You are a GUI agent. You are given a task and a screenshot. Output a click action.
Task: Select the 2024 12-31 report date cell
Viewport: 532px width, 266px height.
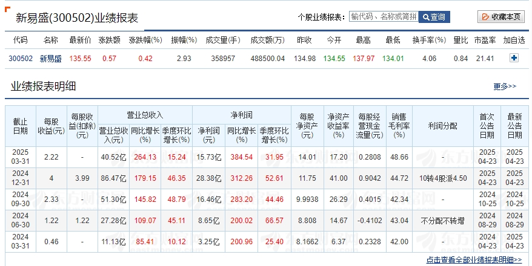(x=21, y=178)
